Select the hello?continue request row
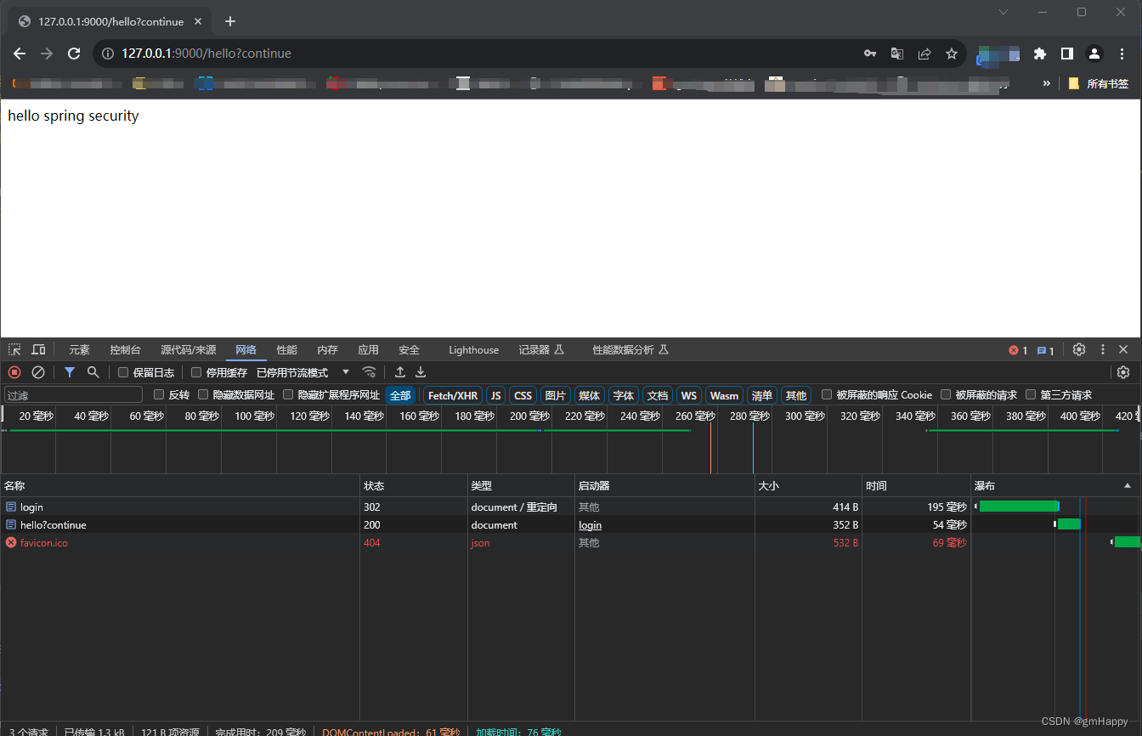Screen dimensions: 1142x736 click(x=571, y=524)
